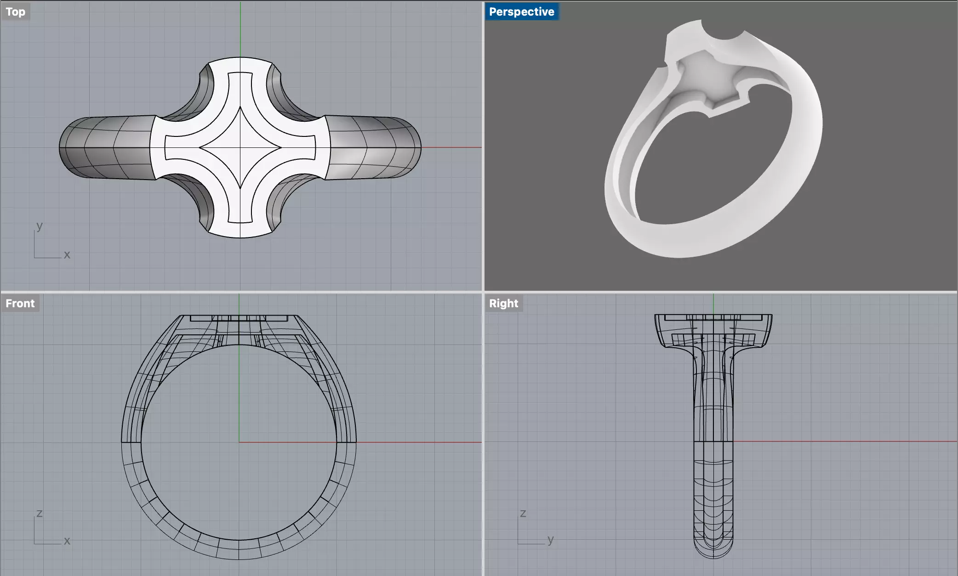Click the vertical divider between Top and Perspective
958x576 pixels.
pyautogui.click(x=483, y=146)
